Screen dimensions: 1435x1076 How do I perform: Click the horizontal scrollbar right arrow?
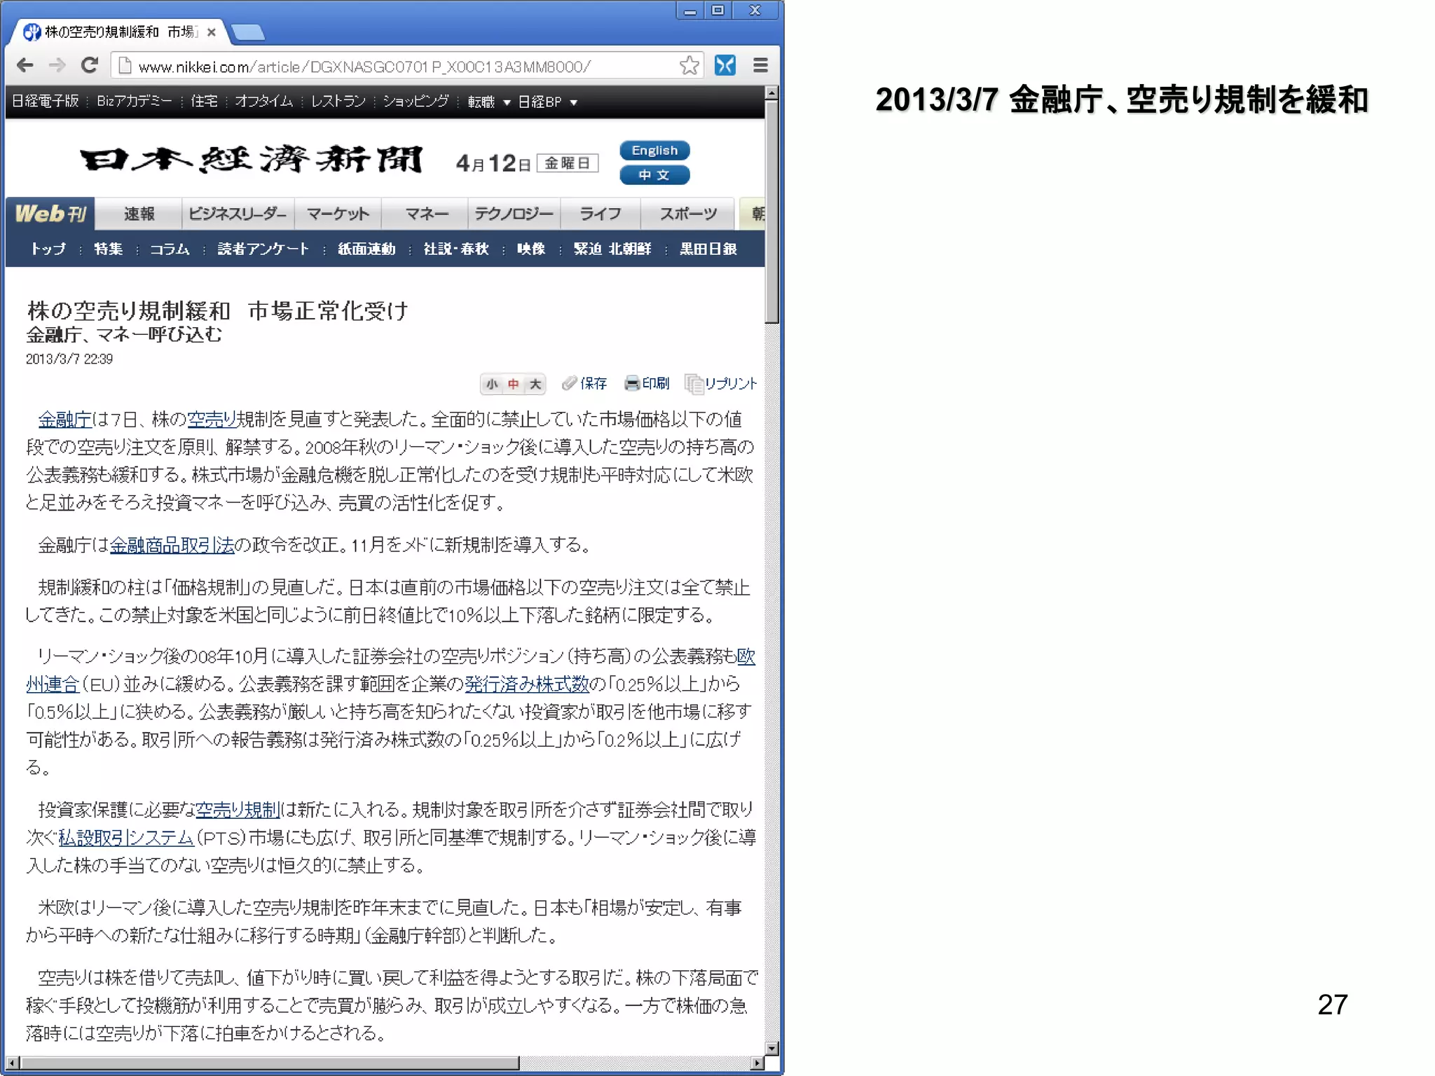click(757, 1063)
